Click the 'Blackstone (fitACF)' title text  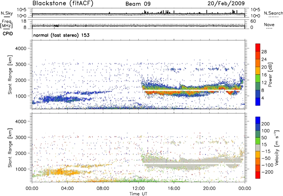63,3
